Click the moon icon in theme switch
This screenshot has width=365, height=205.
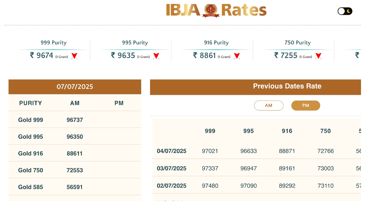[x=348, y=11]
